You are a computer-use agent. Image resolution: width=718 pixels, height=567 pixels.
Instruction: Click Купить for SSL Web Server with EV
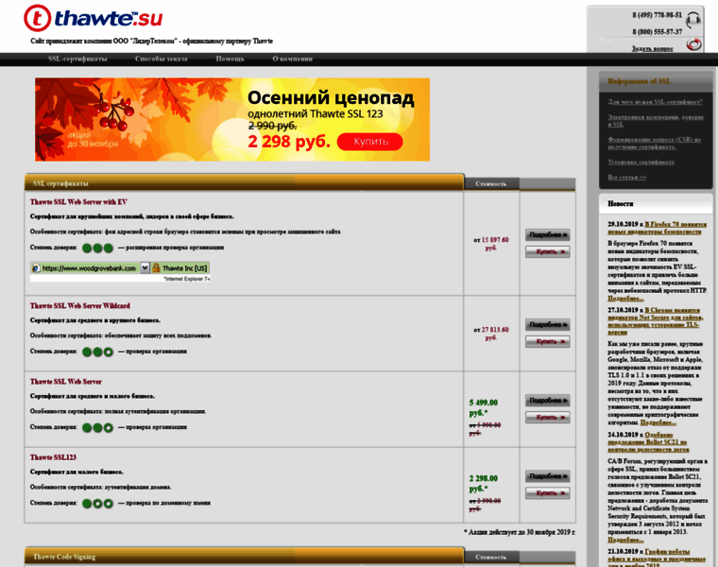(548, 252)
